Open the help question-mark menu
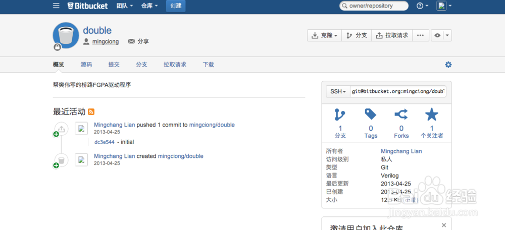Screen dimensions: 505x230 click(422, 6)
